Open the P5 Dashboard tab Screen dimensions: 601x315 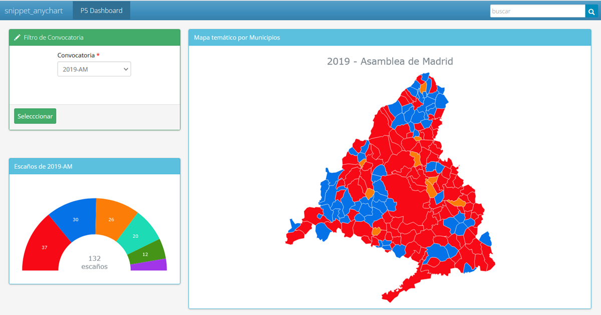tap(101, 11)
